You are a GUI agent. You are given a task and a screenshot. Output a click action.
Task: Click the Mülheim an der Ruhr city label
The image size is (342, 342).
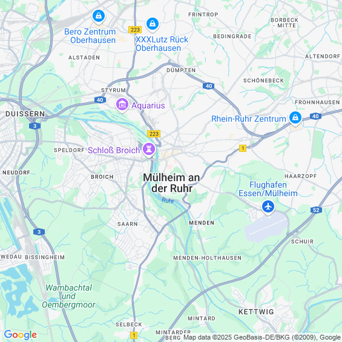coord(172,183)
